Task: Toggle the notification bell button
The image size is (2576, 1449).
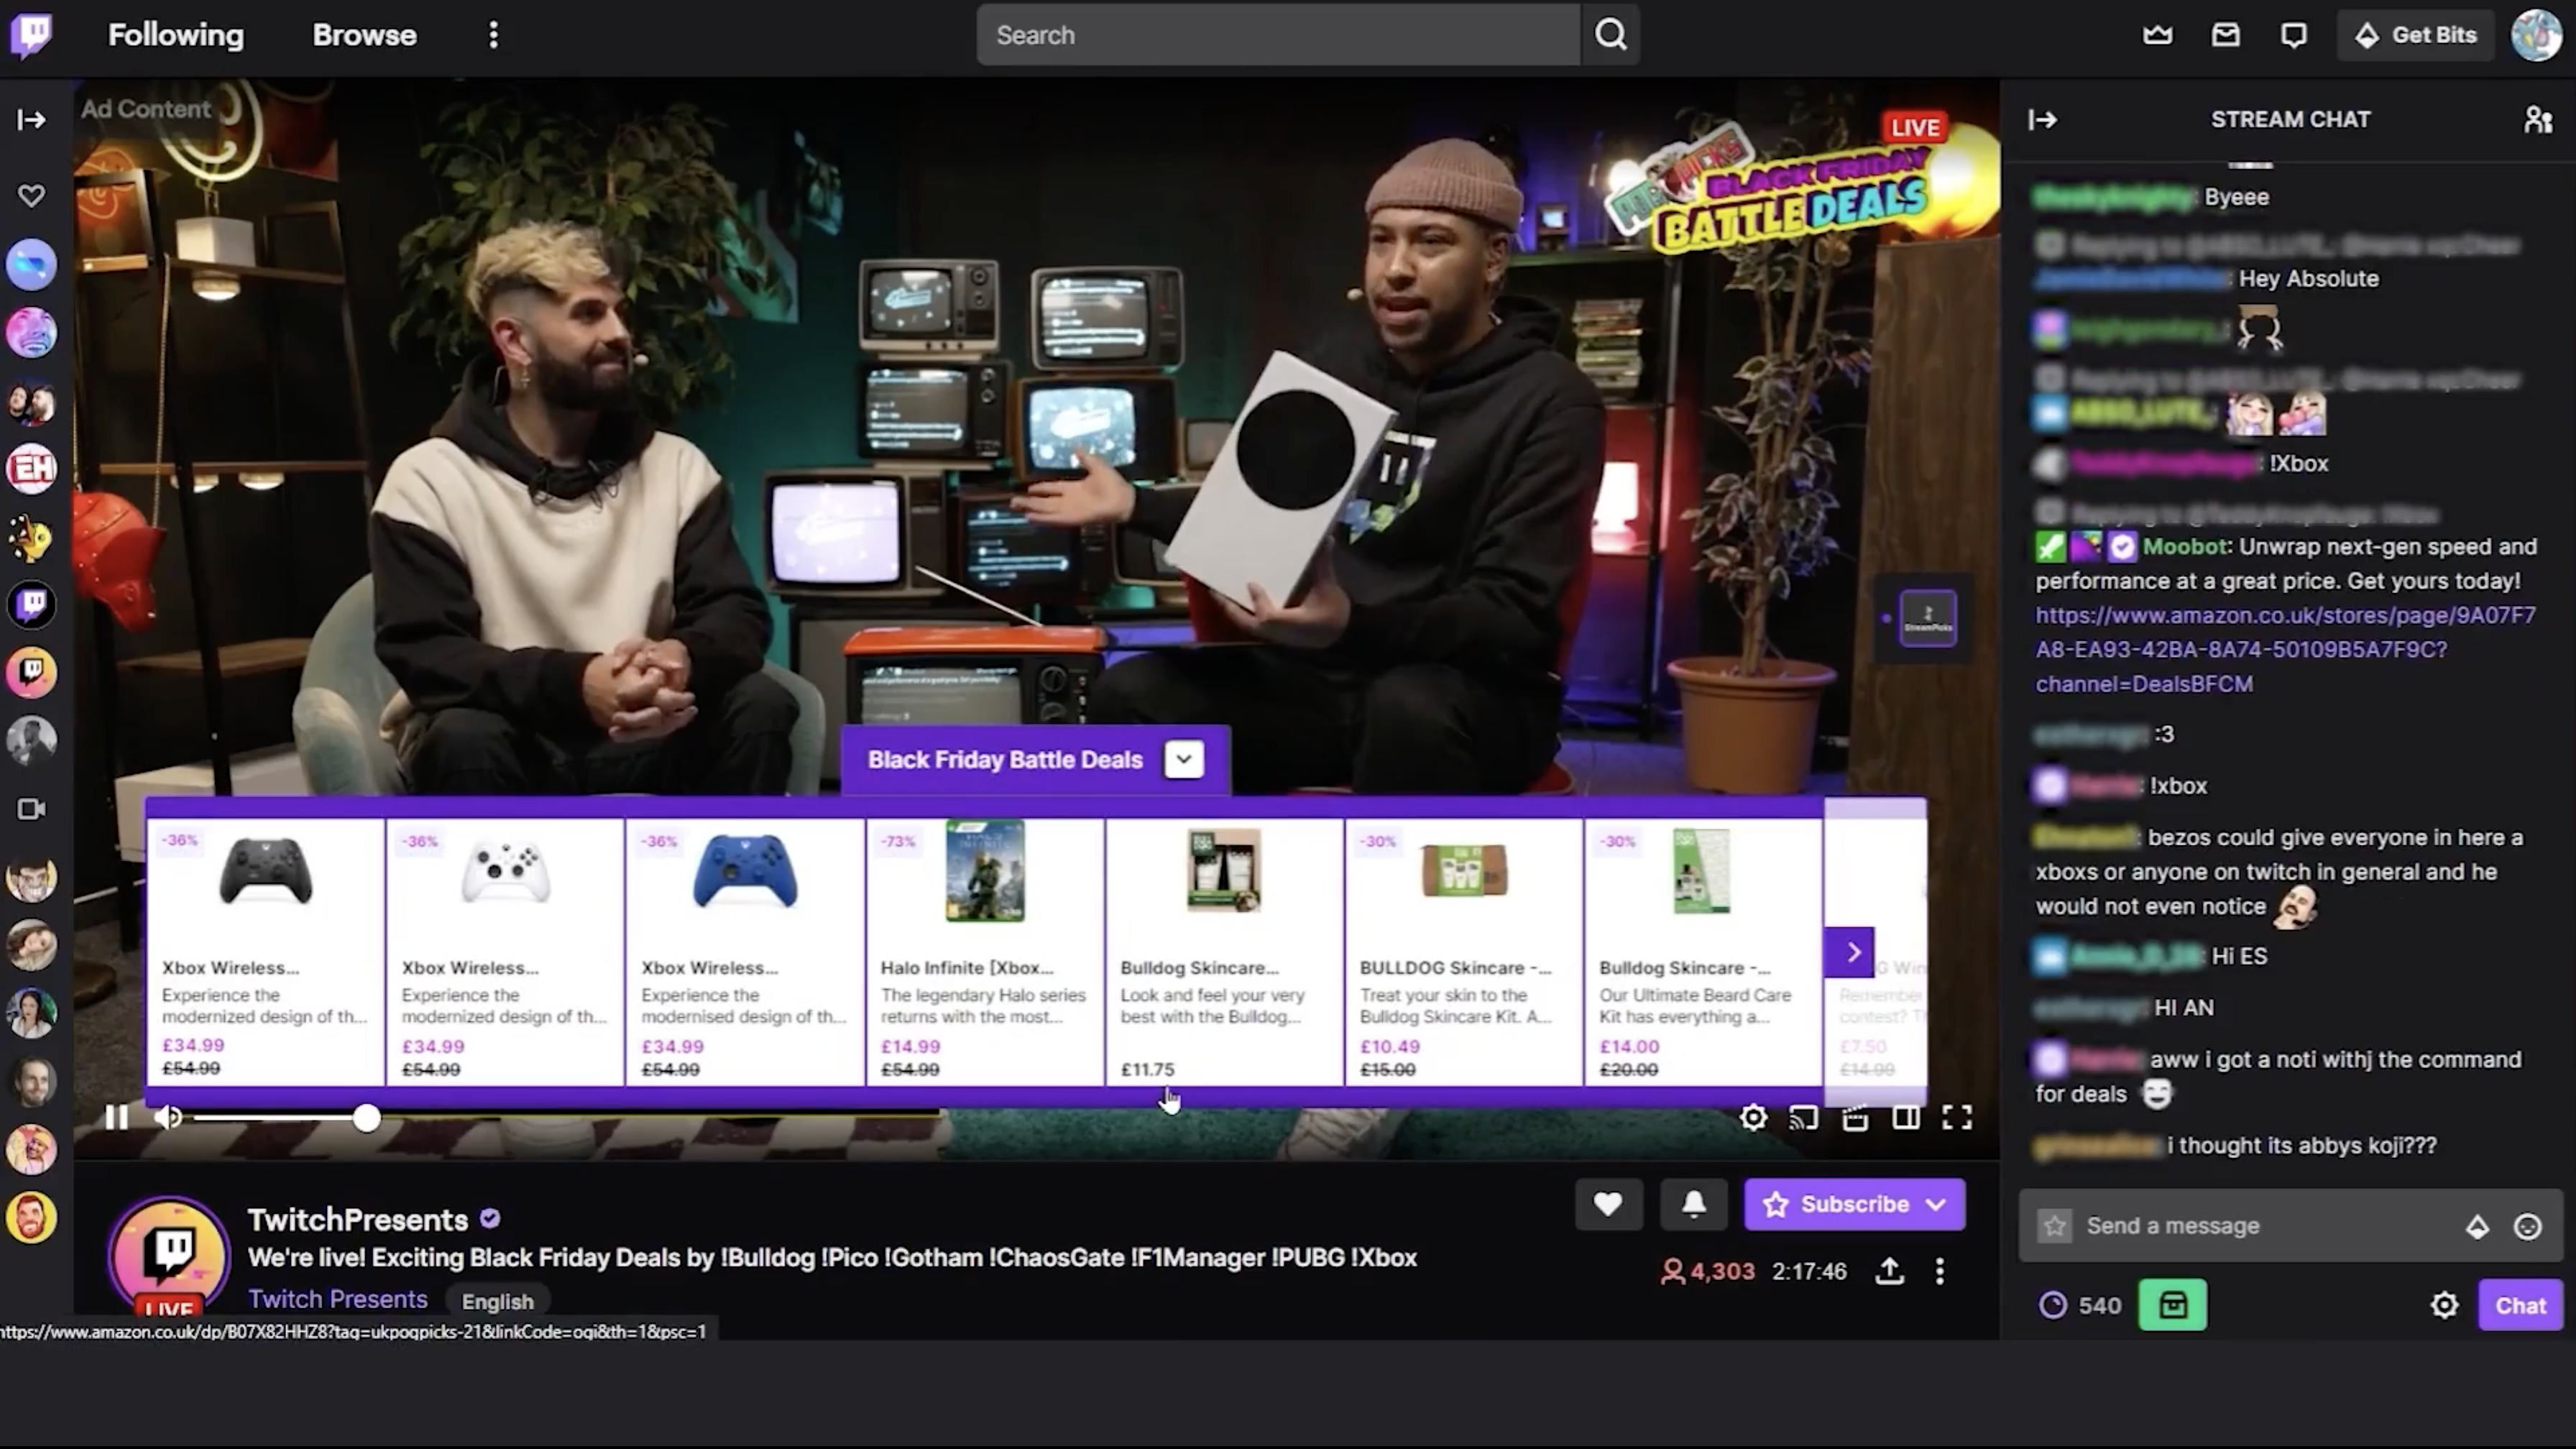Action: 1693,1204
